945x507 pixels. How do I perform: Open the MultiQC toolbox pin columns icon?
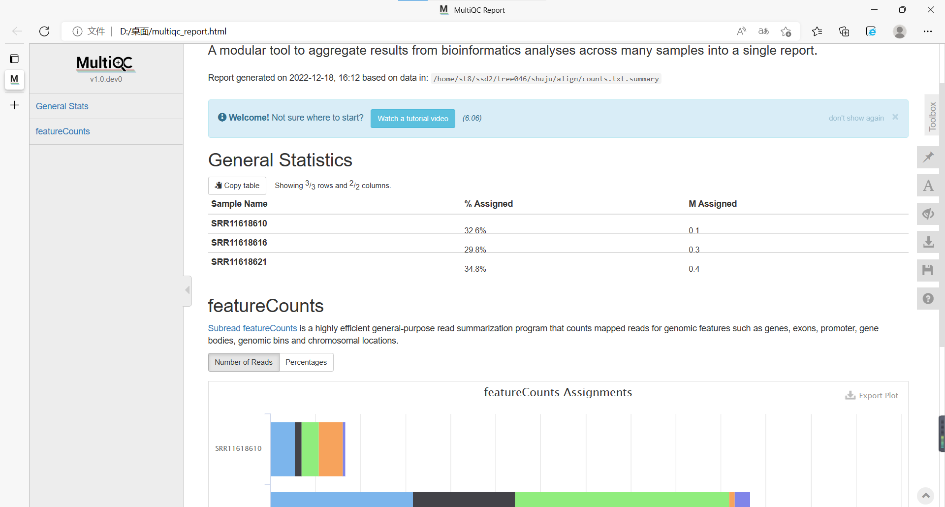[928, 158]
